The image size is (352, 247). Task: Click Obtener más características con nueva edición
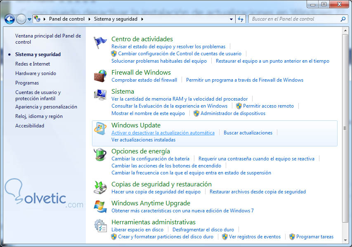[x=182, y=211]
